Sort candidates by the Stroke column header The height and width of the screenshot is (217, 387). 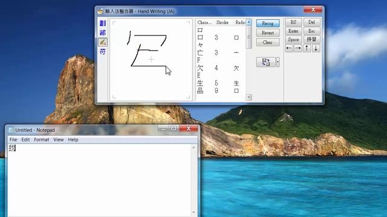pyautogui.click(x=223, y=22)
